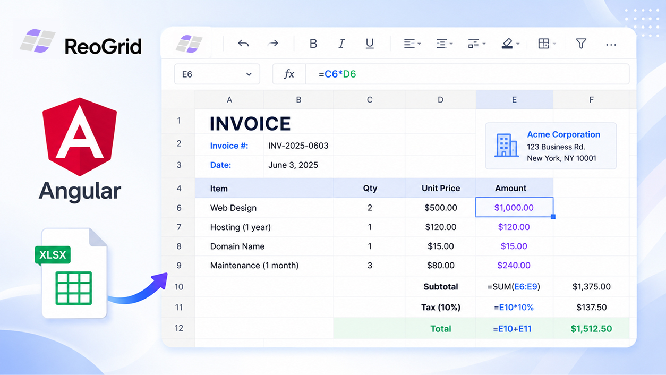Open the text wrap options dropdown
Viewport: 666px width, 375px height.
(x=476, y=44)
